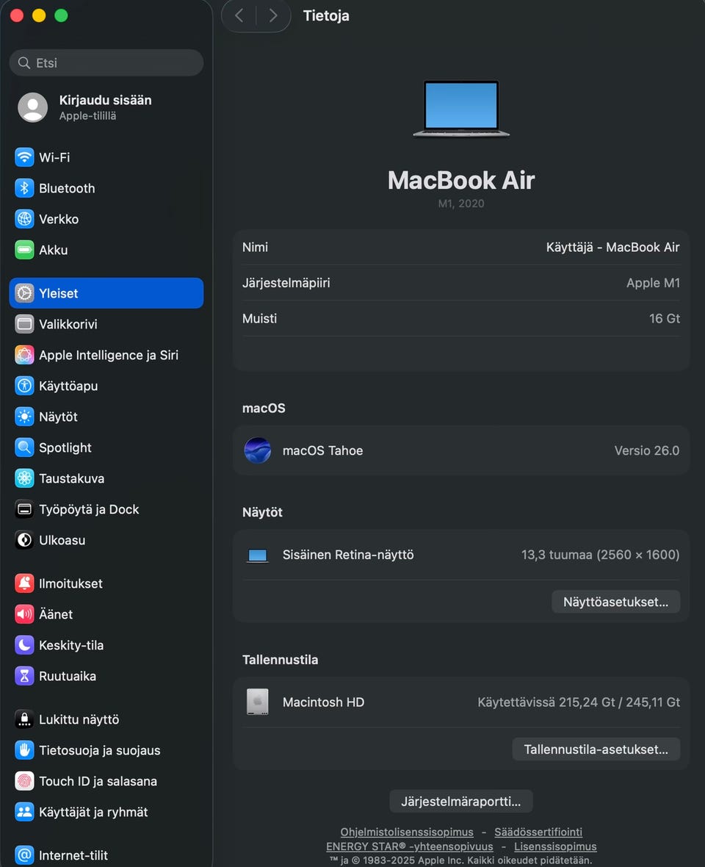The height and width of the screenshot is (867, 705).
Task: Click the red close window button
Action: coord(17,15)
